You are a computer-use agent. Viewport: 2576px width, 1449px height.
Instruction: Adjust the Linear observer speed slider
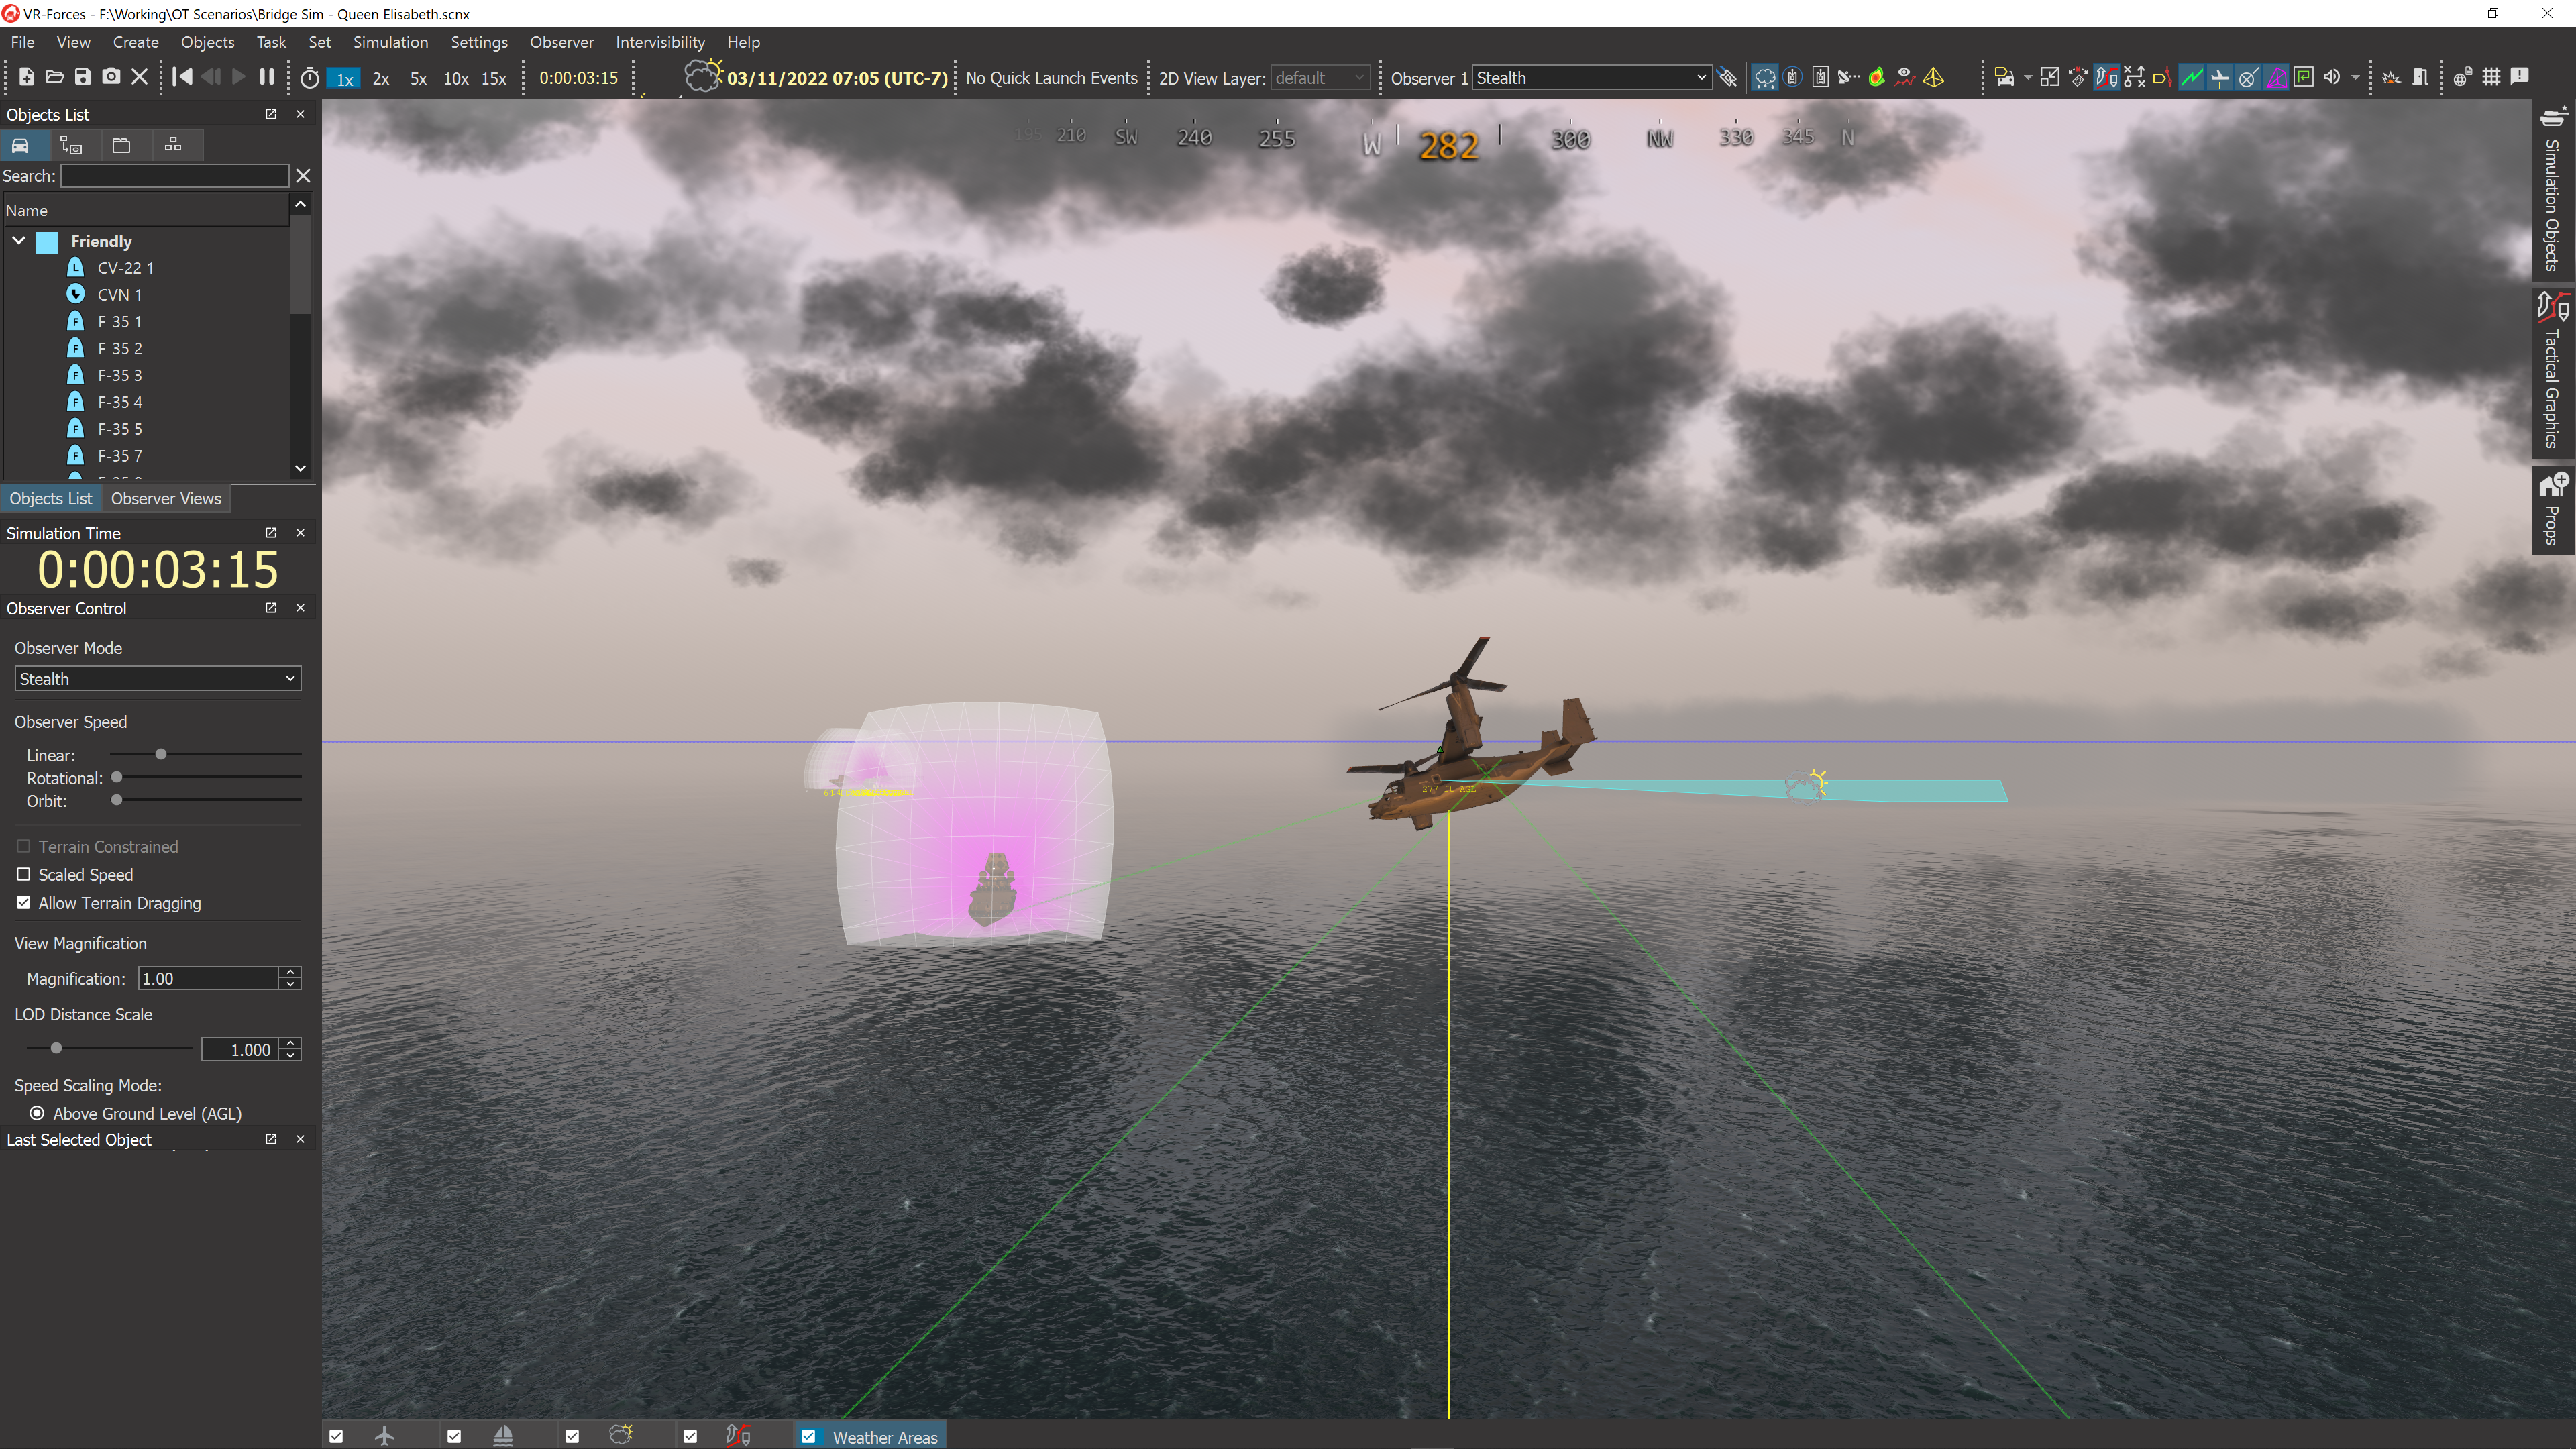[160, 755]
